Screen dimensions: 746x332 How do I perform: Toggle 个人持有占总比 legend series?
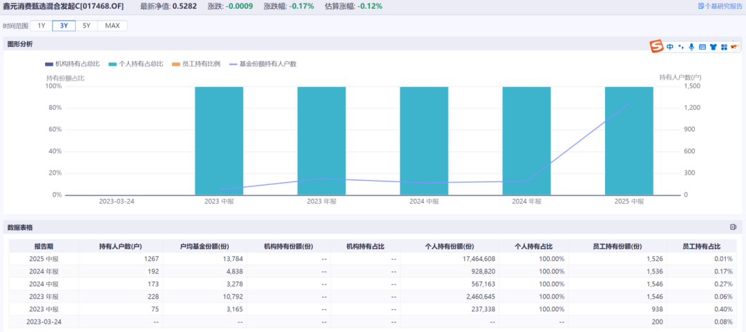(135, 64)
